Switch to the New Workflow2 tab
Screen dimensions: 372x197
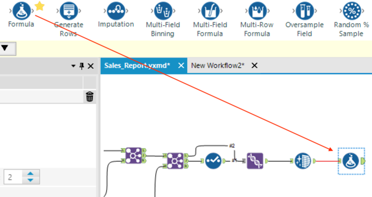(218, 66)
